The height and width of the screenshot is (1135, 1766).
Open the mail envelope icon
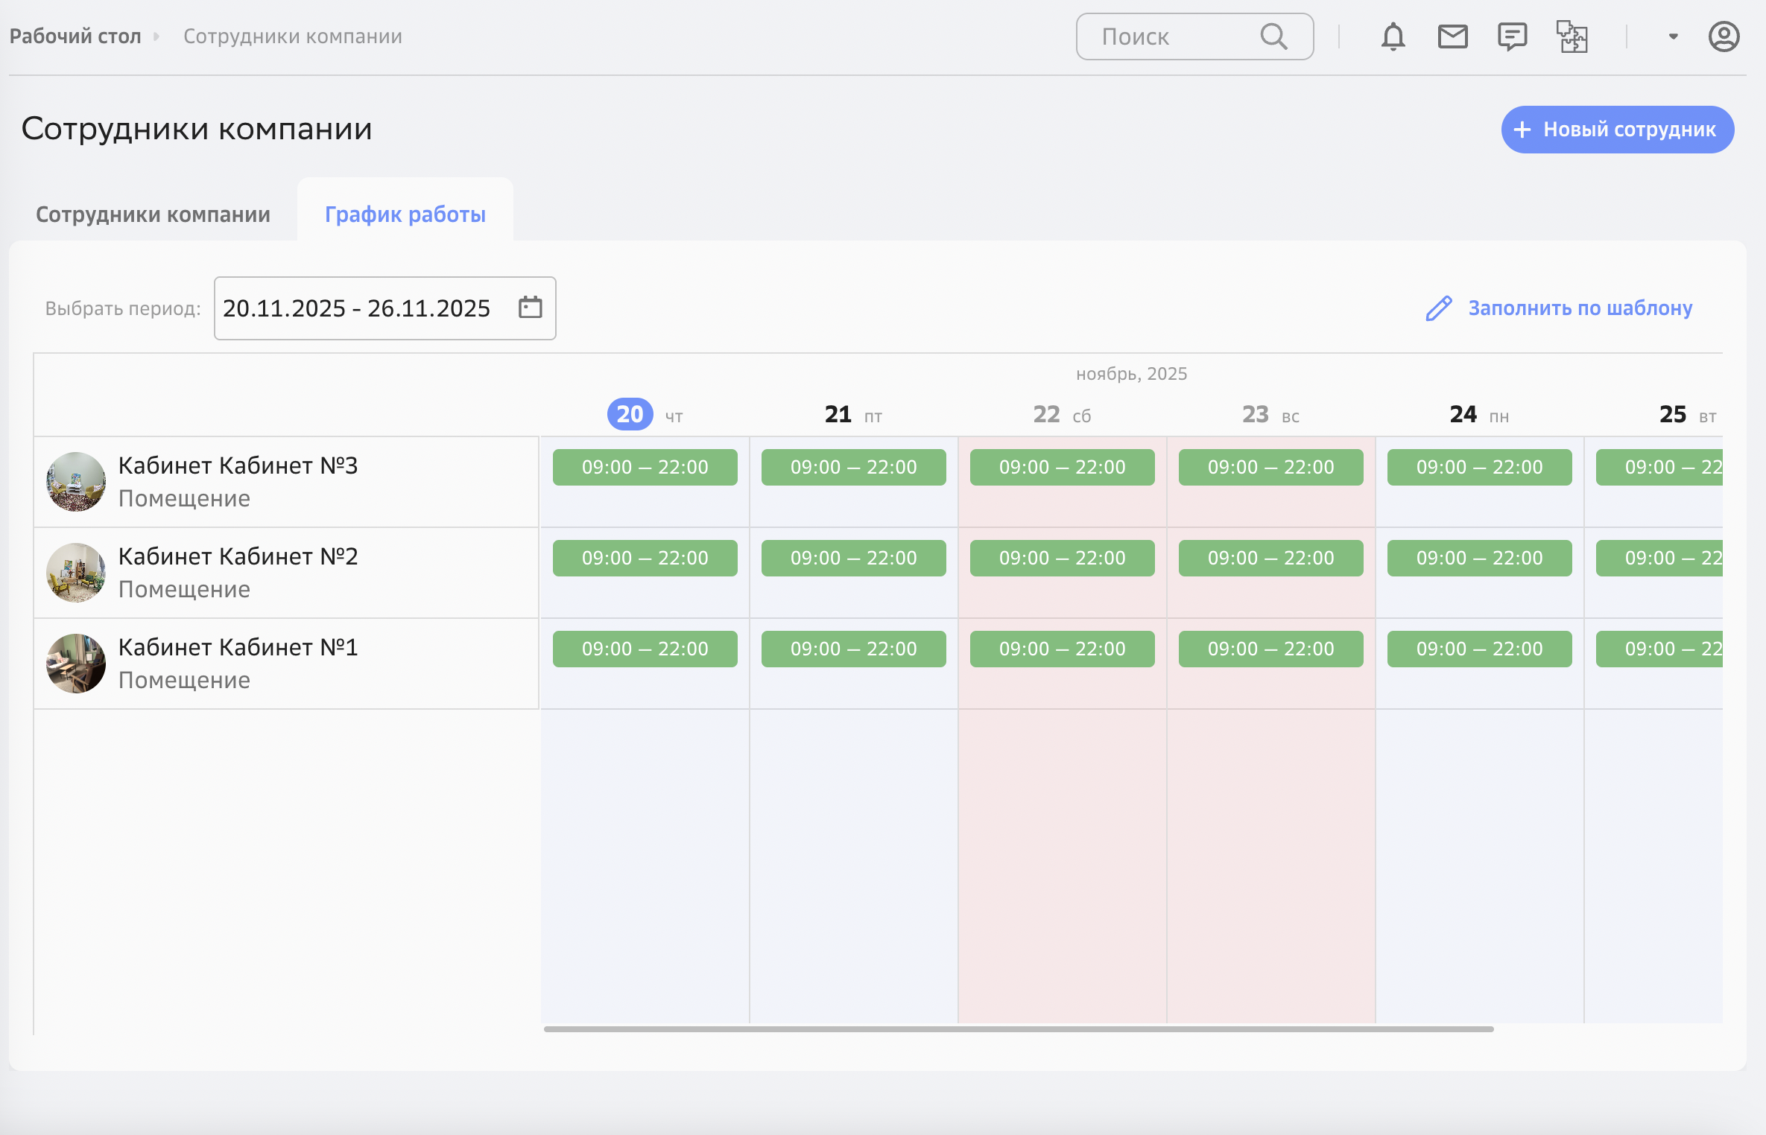click(x=1452, y=36)
